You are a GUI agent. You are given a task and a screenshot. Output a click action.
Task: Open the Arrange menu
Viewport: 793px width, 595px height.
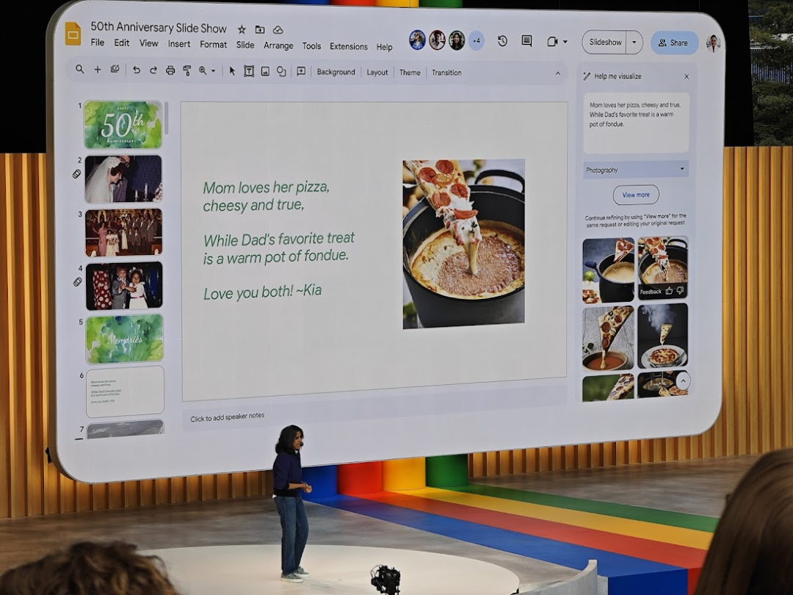[278, 46]
